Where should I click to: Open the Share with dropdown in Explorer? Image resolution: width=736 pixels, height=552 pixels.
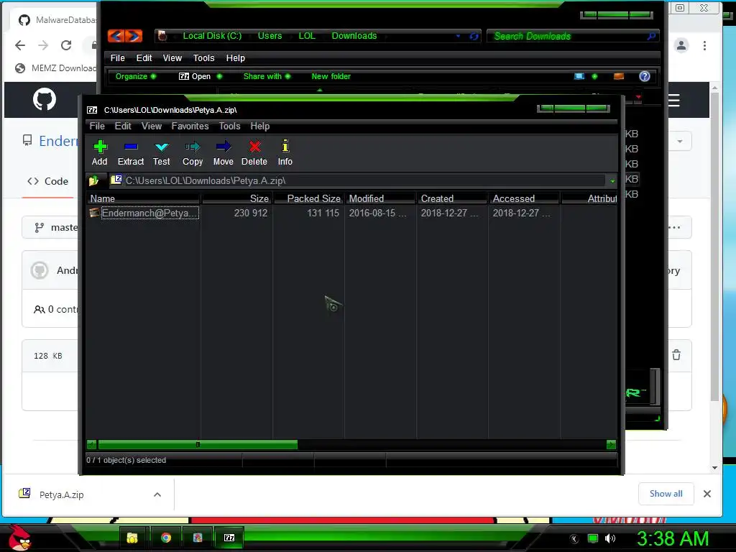click(267, 76)
